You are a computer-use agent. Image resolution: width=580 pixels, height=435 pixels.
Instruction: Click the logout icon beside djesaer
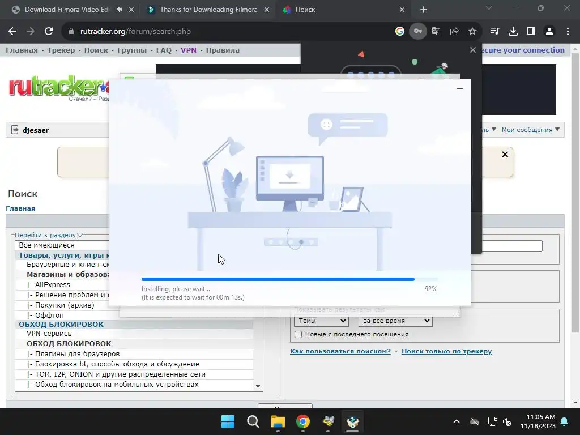(15, 130)
